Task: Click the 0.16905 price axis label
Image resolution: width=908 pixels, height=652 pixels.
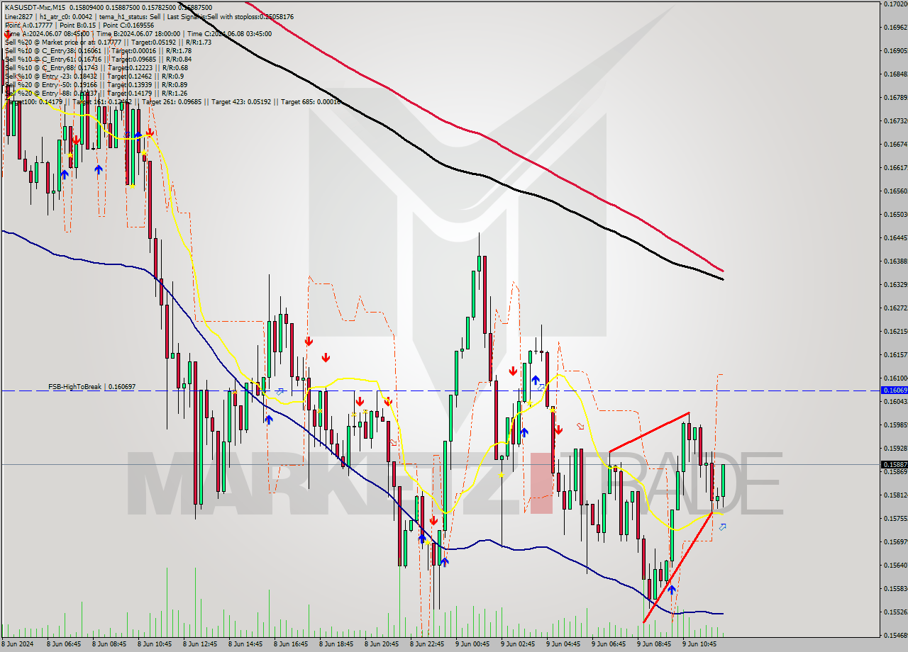Action: tap(895, 51)
